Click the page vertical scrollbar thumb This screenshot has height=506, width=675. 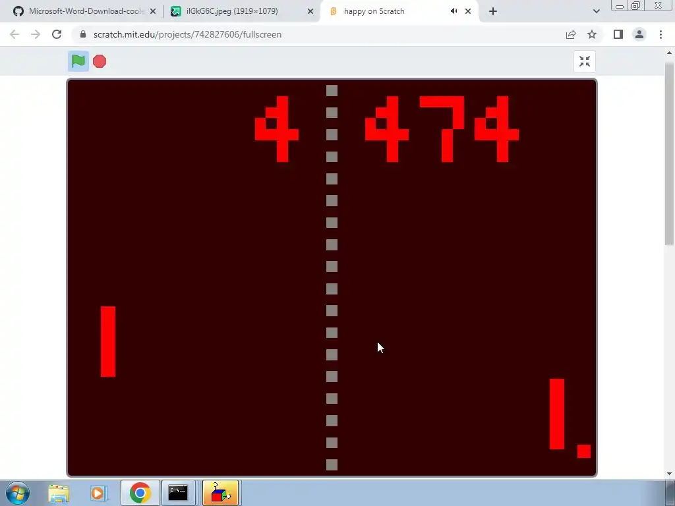click(x=669, y=154)
